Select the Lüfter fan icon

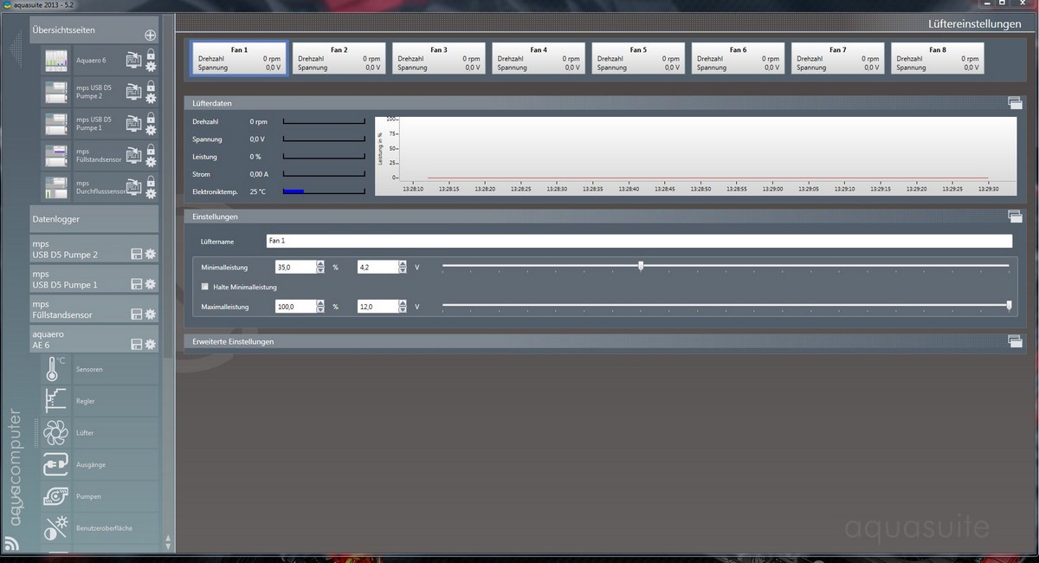[55, 432]
